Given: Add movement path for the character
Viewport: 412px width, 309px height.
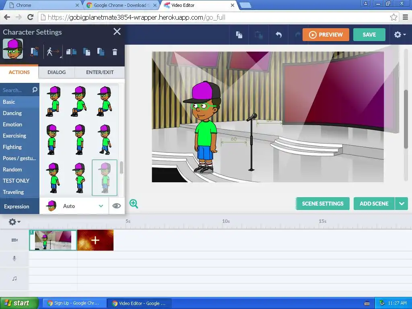Looking at the screenshot, I should [x=54, y=51].
